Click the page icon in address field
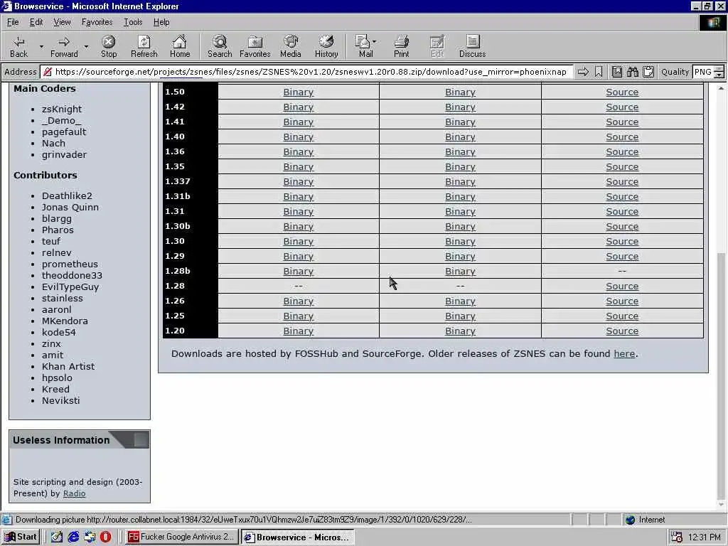 coord(47,72)
